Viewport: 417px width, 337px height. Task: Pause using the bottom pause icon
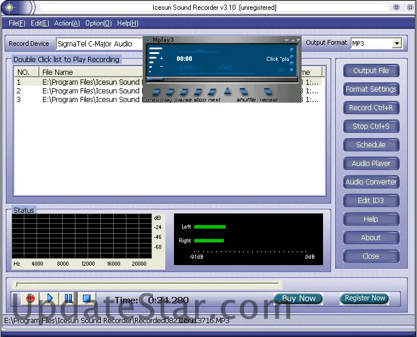tap(68, 299)
